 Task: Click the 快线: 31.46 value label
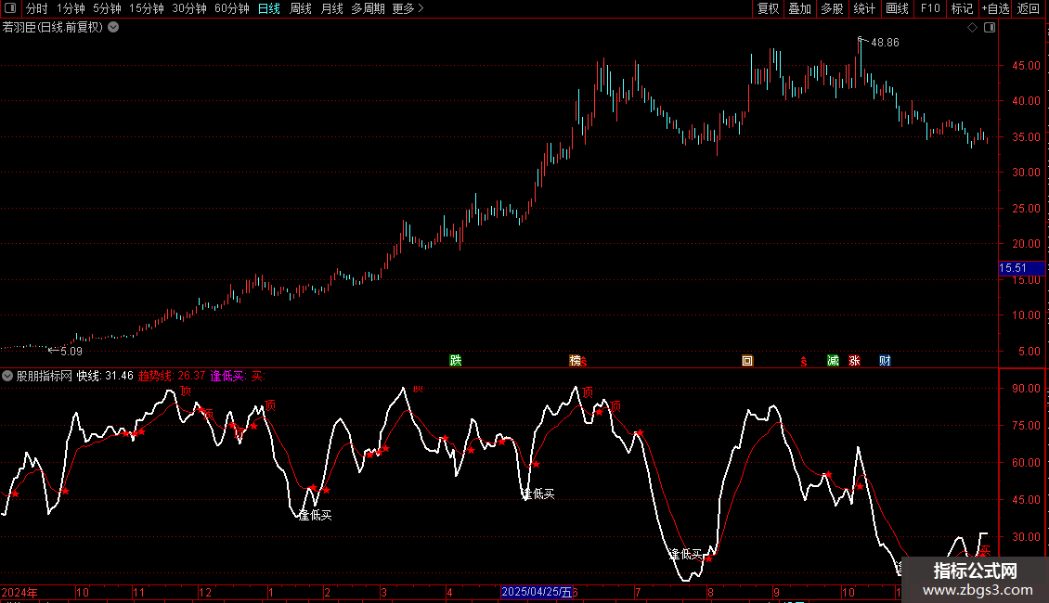[105, 377]
